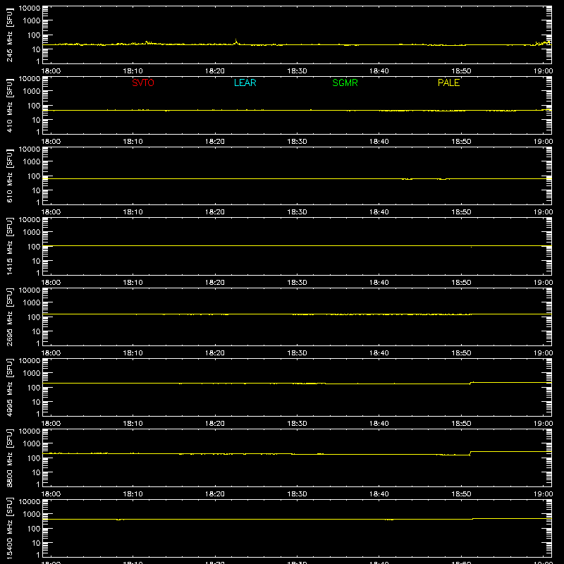Click the 410 MHz [SFU] axis title
This screenshot has height=564, width=564.
(9, 105)
